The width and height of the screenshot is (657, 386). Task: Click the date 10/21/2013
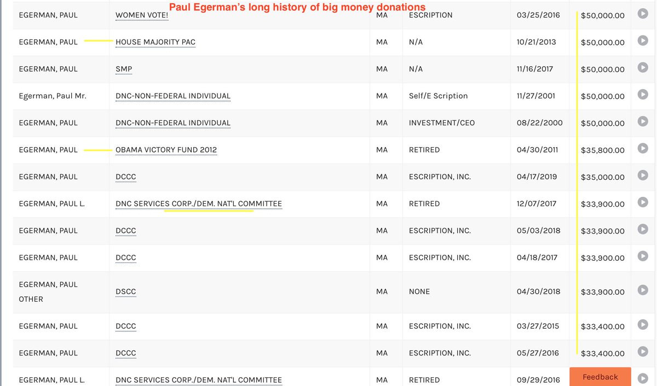point(537,42)
